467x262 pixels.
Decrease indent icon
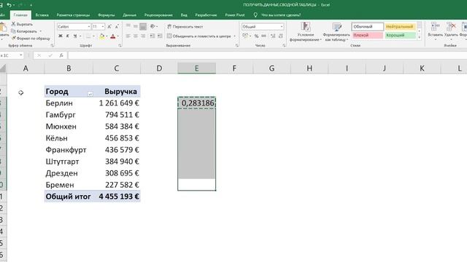pos(153,36)
